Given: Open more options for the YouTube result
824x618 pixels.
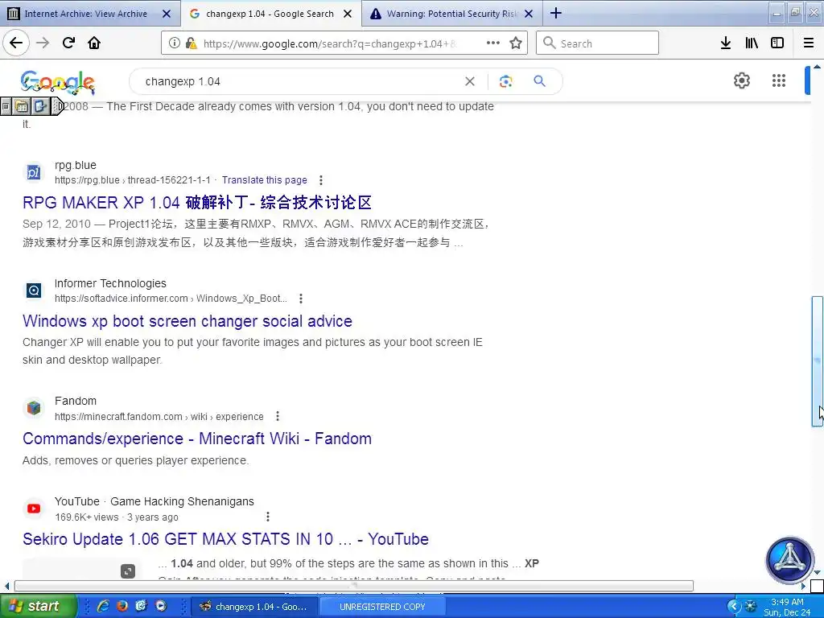Looking at the screenshot, I should pyautogui.click(x=267, y=517).
